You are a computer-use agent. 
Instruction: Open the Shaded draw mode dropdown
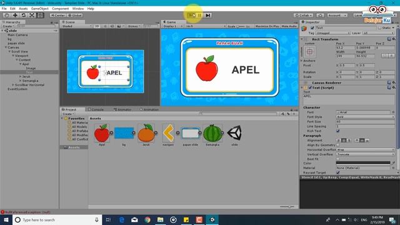click(x=77, y=26)
